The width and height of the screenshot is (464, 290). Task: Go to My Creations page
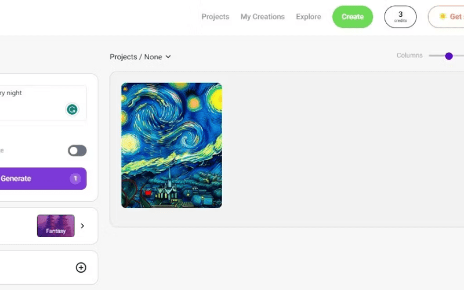(x=263, y=17)
